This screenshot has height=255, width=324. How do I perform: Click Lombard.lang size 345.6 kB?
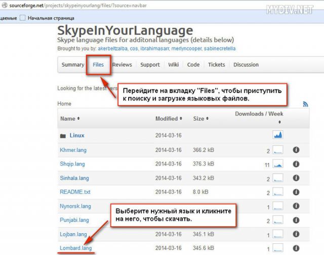[204, 248]
